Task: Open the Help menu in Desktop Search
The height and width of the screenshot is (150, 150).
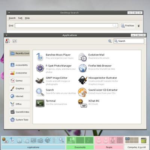Action: 27,18
